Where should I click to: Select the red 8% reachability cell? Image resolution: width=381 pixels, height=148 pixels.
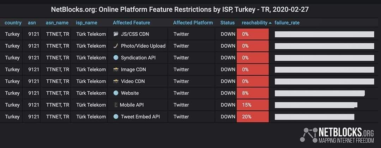(253, 93)
